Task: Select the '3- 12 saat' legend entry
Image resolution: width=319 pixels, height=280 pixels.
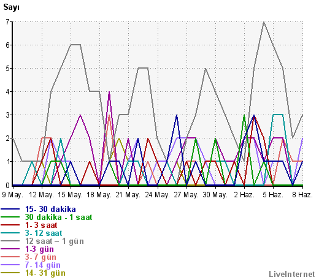Action: [44, 233]
